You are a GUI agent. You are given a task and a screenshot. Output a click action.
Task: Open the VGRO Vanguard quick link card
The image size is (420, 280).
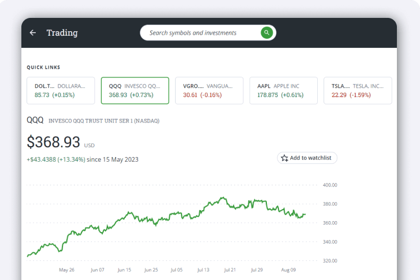[x=209, y=91]
